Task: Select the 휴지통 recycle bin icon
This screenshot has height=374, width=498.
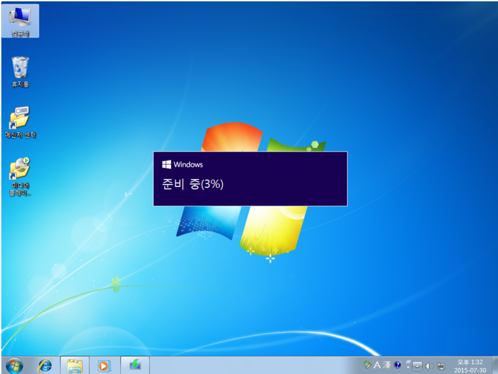Action: tap(20, 72)
